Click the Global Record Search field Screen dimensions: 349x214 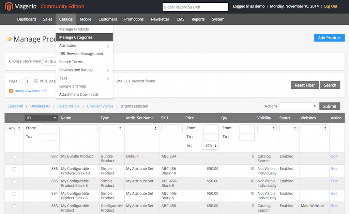tap(195, 7)
